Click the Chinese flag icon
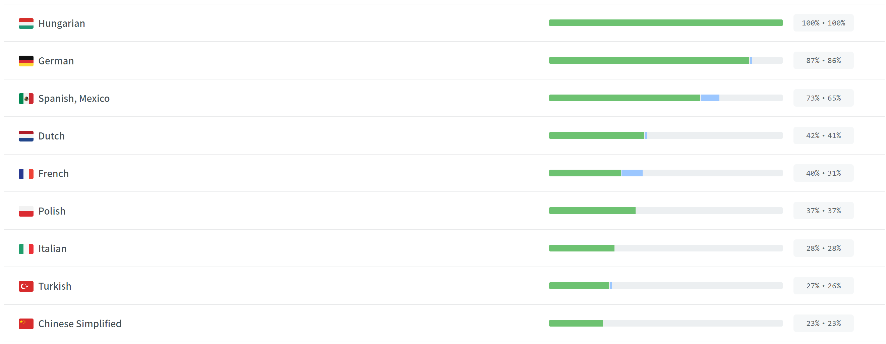 point(26,324)
